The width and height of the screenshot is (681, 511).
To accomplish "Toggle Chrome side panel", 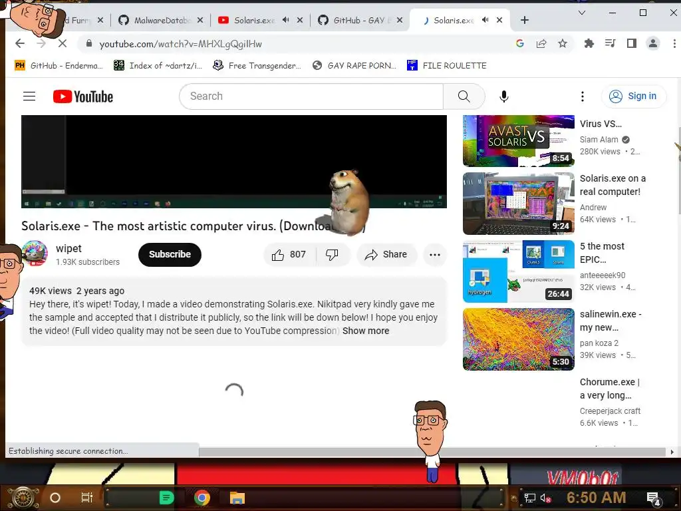I will pyautogui.click(x=632, y=43).
